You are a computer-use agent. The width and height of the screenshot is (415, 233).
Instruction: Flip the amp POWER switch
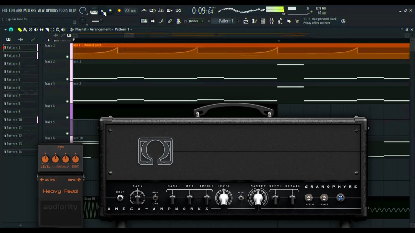[324, 198]
